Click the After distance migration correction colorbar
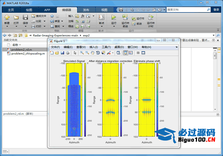Image resolution: width=223 pixels, height=156 pixels. coord(121,100)
